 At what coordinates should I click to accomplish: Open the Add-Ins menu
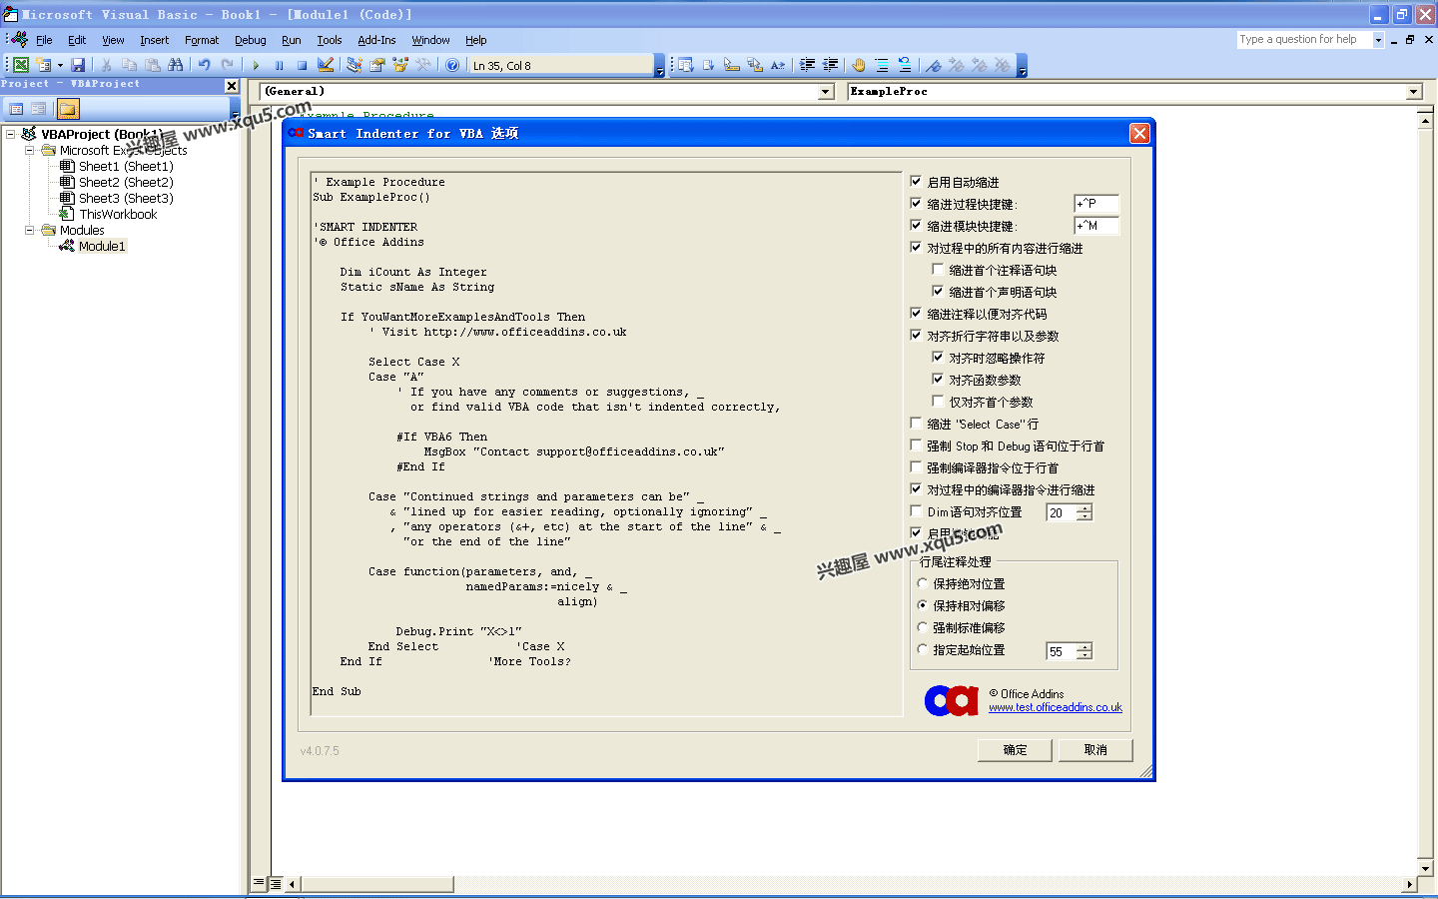pos(376,40)
